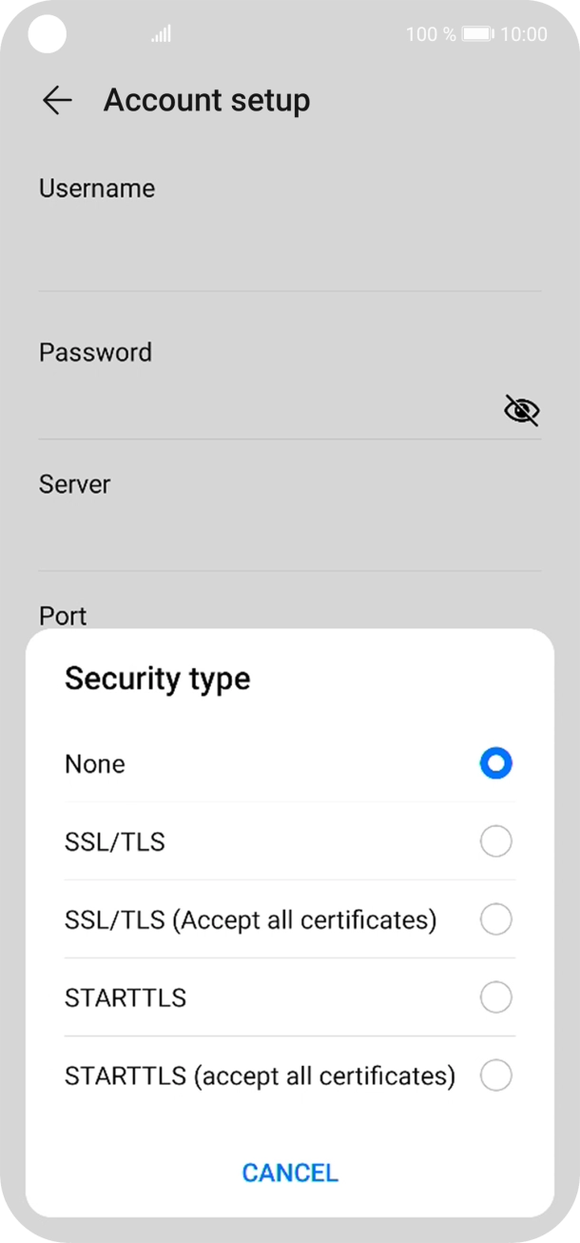
Task: Select the SSL/TLS radio button
Action: click(495, 841)
